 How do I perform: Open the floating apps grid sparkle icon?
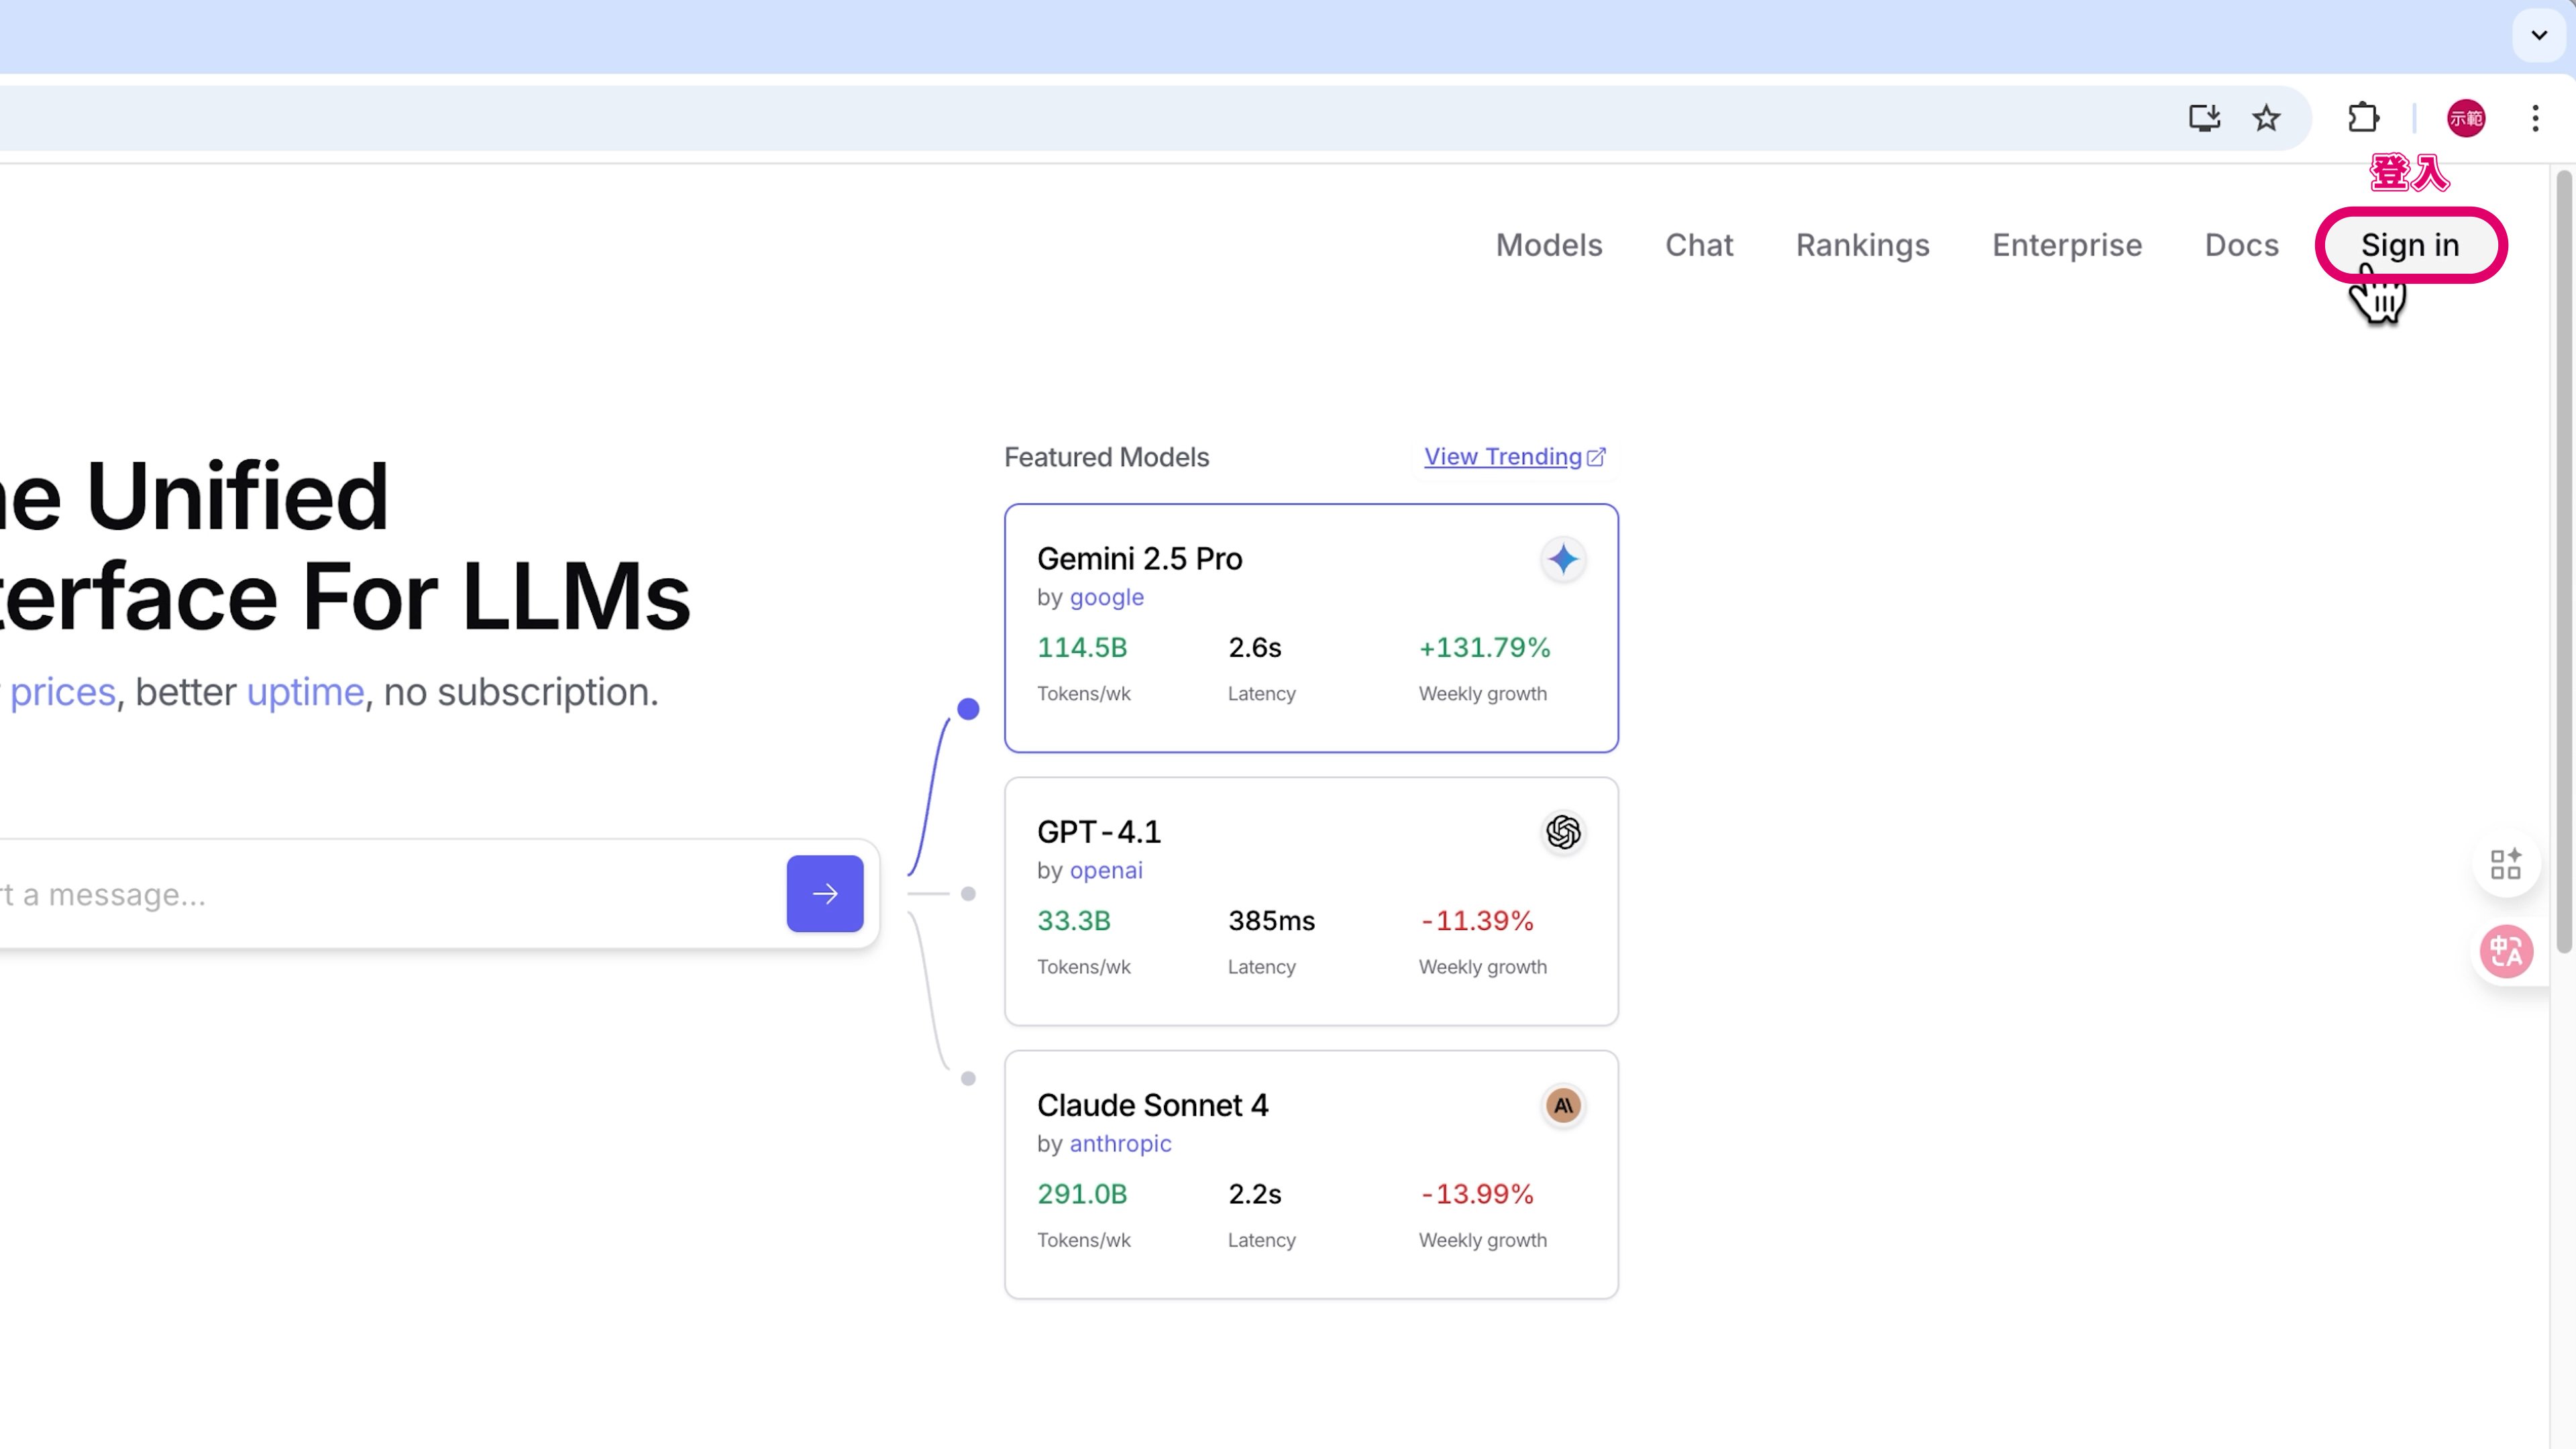2506,864
